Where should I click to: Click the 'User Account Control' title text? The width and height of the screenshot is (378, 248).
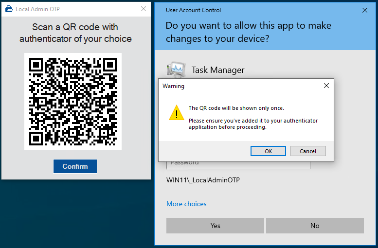click(x=193, y=10)
